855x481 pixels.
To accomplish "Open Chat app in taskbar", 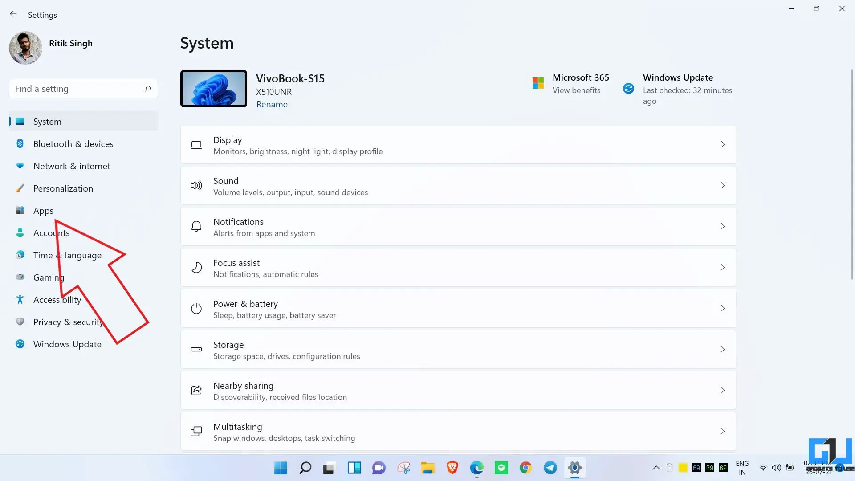I will click(x=379, y=468).
